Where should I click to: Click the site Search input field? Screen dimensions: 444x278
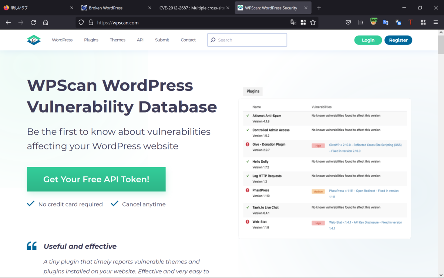[247, 40]
